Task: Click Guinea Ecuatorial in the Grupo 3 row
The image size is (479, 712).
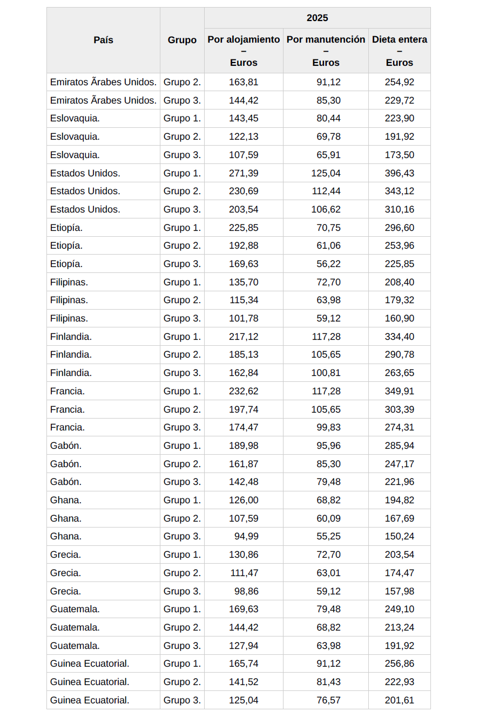Action: (x=90, y=700)
